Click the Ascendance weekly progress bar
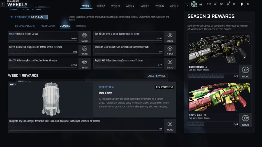 click(x=206, y=76)
